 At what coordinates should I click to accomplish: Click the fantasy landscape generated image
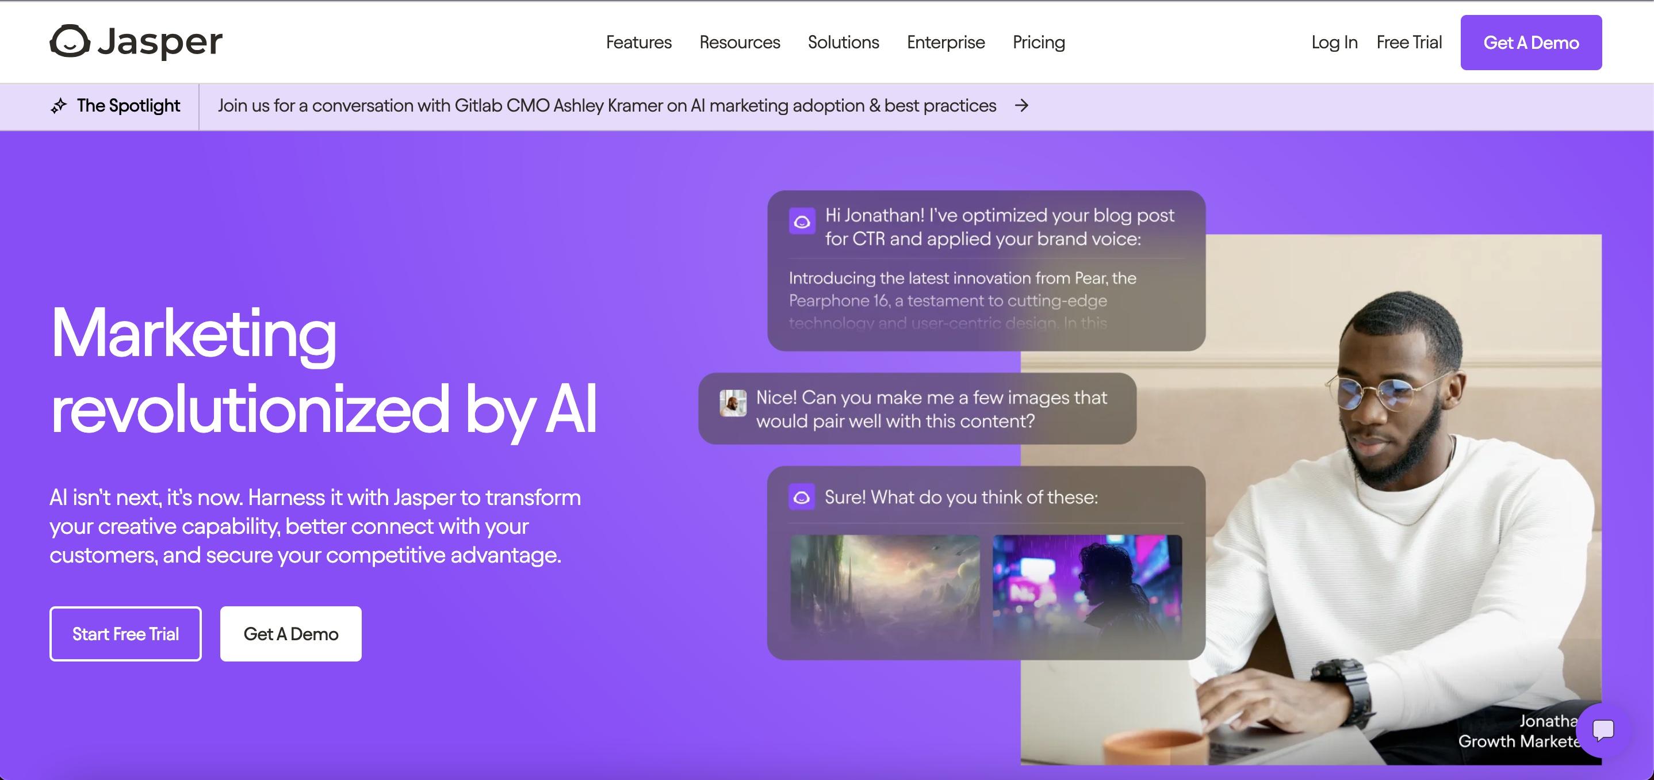tap(885, 588)
